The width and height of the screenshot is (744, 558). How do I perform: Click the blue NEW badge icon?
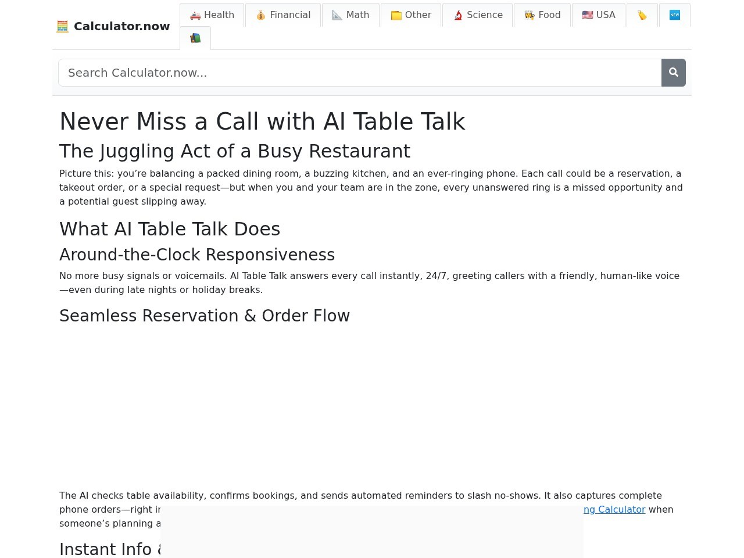[674, 15]
